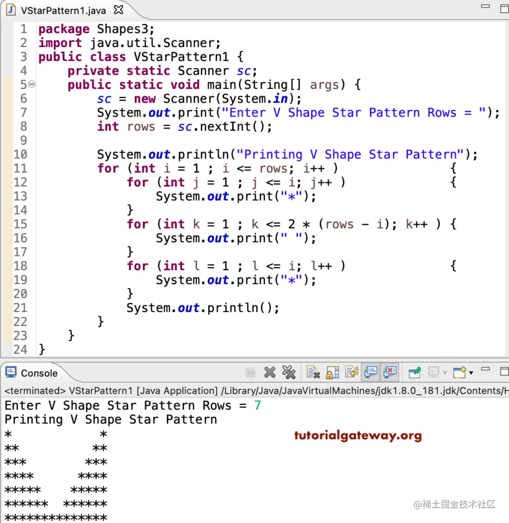509x523 pixels.
Task: Click the Terminate stop button in Console
Action: [250, 372]
